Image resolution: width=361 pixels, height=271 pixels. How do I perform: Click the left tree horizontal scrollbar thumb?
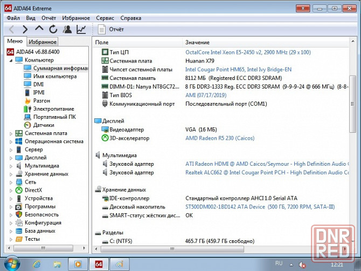point(43,248)
